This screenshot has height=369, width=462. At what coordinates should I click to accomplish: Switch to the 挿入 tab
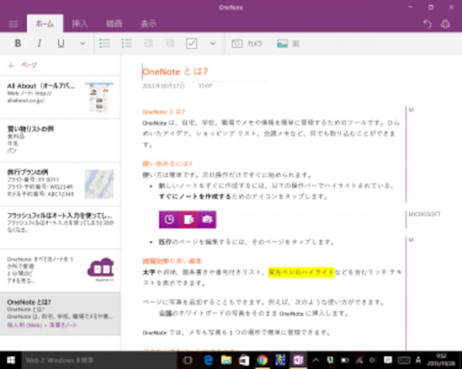[80, 24]
